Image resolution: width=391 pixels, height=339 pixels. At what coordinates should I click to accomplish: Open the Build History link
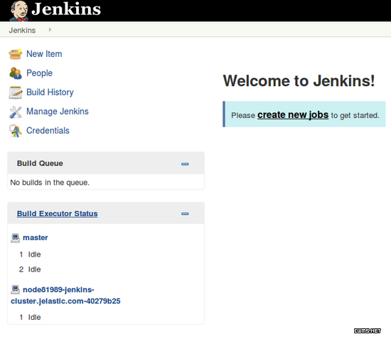tap(50, 92)
